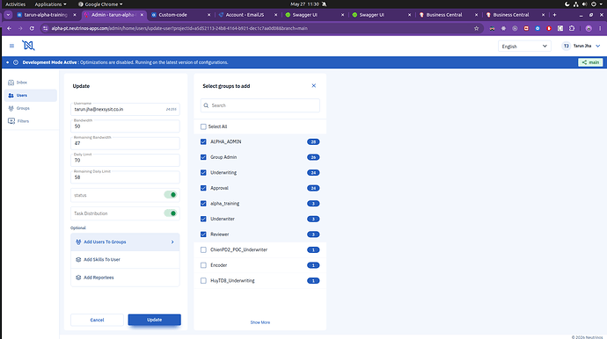Click the Development Mode clock icon
Image resolution: width=607 pixels, height=339 pixels.
click(16, 62)
